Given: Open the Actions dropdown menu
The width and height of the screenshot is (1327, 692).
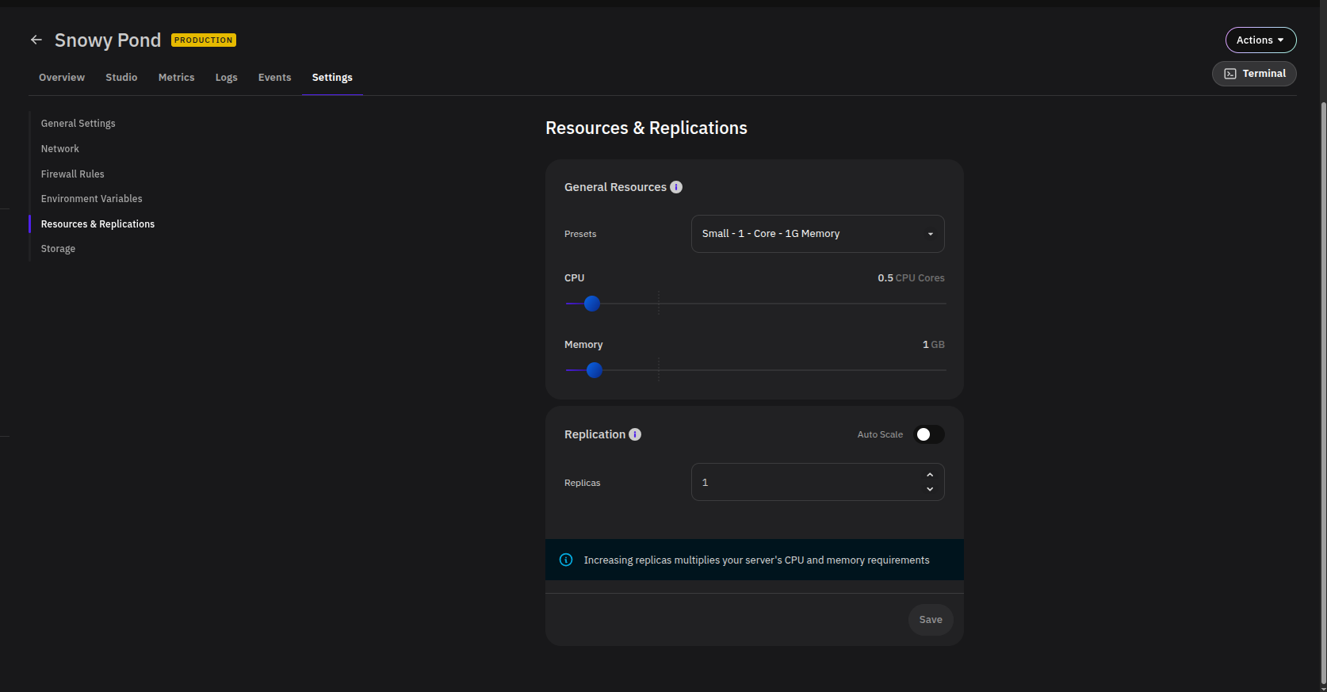Looking at the screenshot, I should (x=1260, y=40).
